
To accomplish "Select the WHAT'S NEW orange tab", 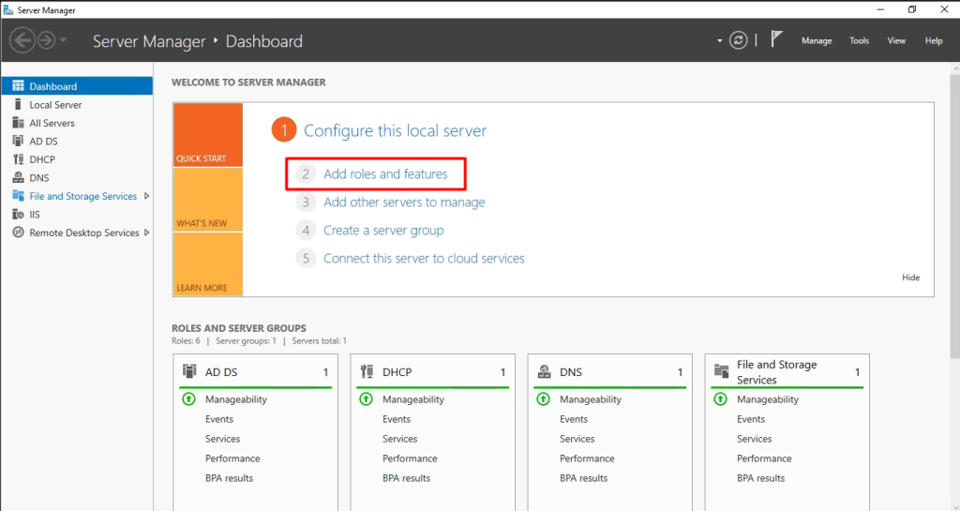I will tap(207, 201).
